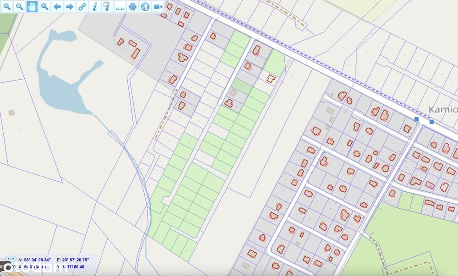This screenshot has height=276, width=458.
Task: Select the zoom in magnifier tool
Action: 7,6
